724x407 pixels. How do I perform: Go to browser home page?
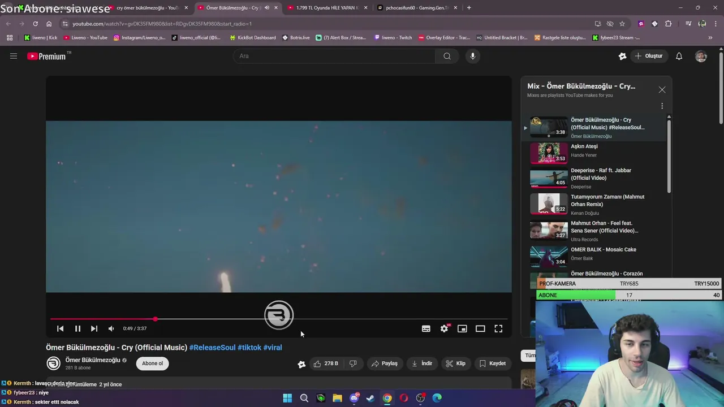coord(49,24)
